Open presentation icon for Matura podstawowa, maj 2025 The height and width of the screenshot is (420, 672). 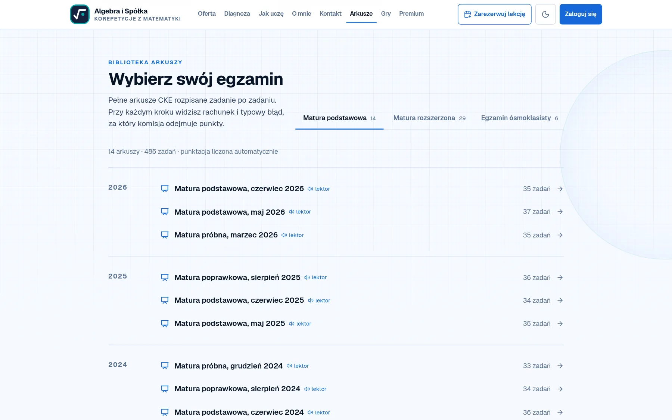pyautogui.click(x=165, y=324)
